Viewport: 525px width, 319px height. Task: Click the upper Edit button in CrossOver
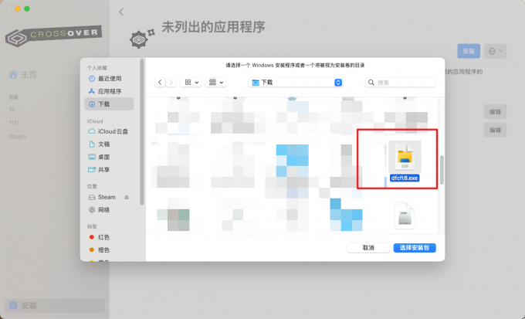pos(495,112)
